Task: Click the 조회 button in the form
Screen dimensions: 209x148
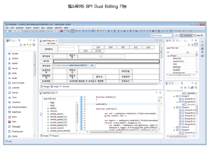Action: tap(98, 47)
